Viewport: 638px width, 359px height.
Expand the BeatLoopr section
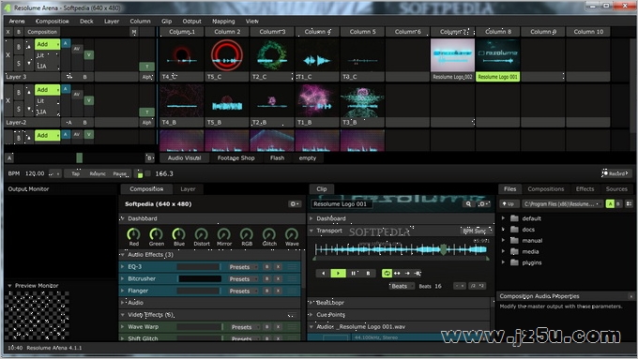311,303
